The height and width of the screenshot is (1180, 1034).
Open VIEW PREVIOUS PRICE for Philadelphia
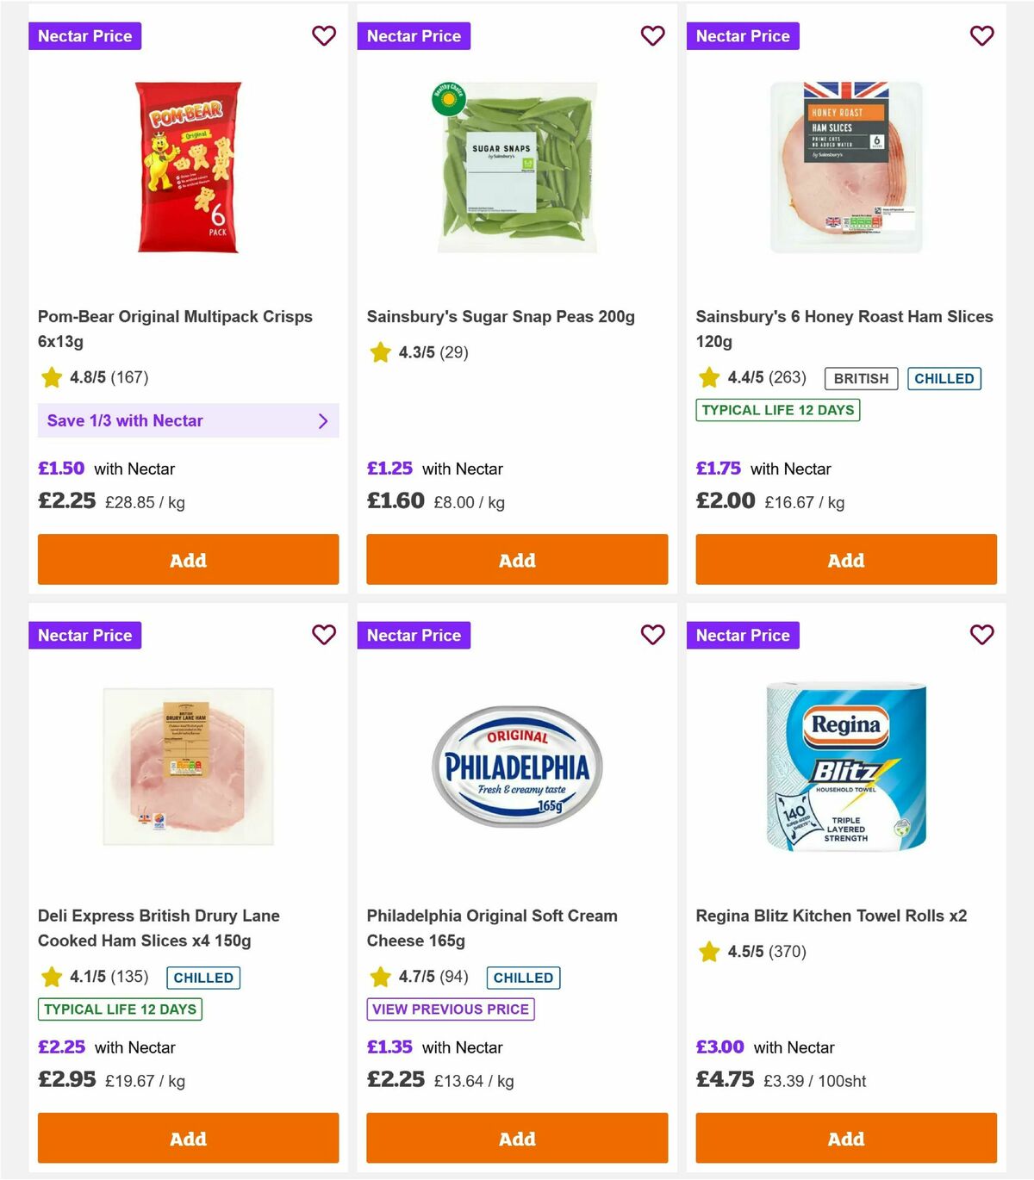[451, 1009]
